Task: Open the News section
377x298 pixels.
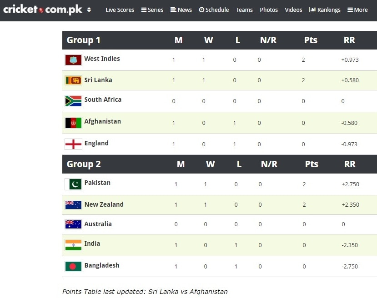Action: tap(181, 10)
